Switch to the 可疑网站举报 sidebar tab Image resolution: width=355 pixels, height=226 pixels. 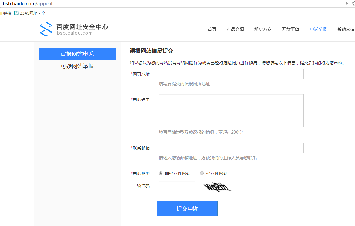77,66
